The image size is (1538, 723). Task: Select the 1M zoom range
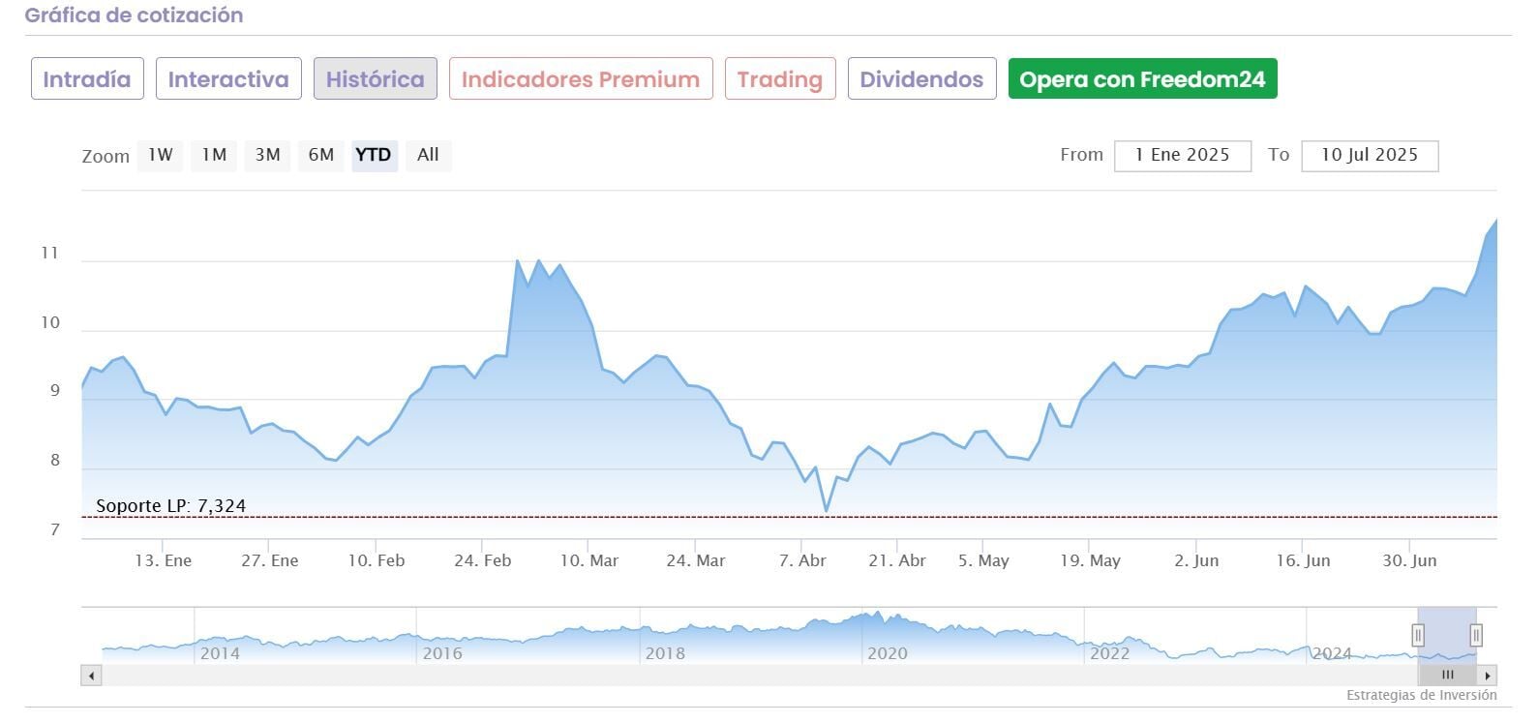[x=214, y=155]
